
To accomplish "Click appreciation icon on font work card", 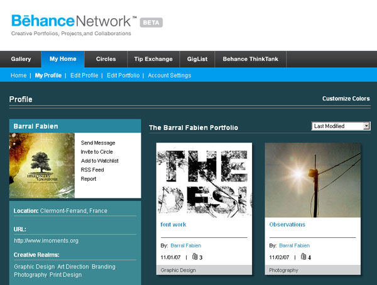I will pyautogui.click(x=195, y=257).
